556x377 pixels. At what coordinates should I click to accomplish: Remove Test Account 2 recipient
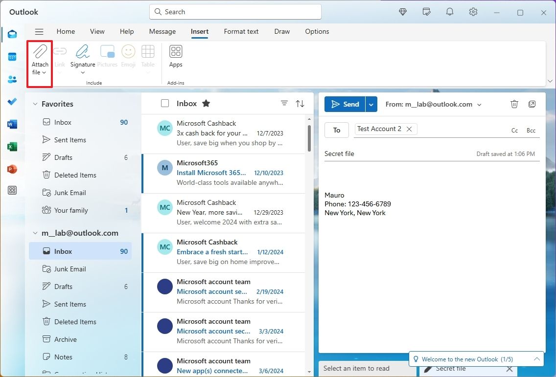[409, 129]
